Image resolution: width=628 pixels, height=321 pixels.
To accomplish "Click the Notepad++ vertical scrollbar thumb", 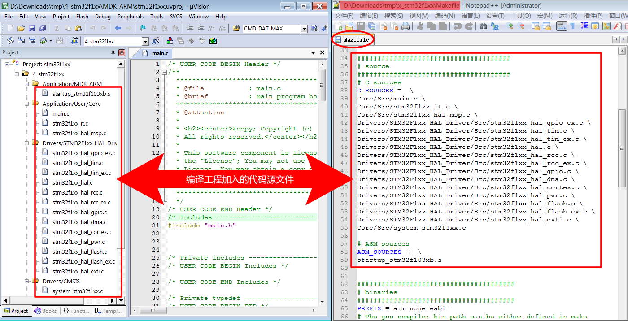I will coord(622,148).
